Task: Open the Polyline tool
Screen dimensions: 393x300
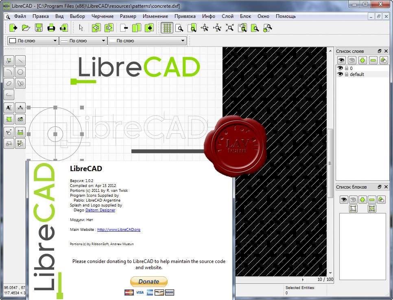Action: tap(9, 95)
